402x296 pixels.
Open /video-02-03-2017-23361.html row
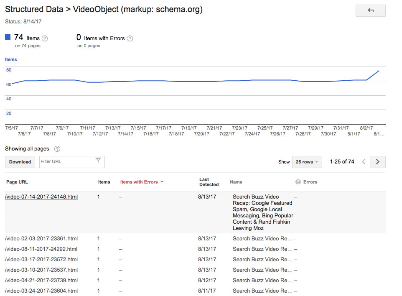coord(41,239)
